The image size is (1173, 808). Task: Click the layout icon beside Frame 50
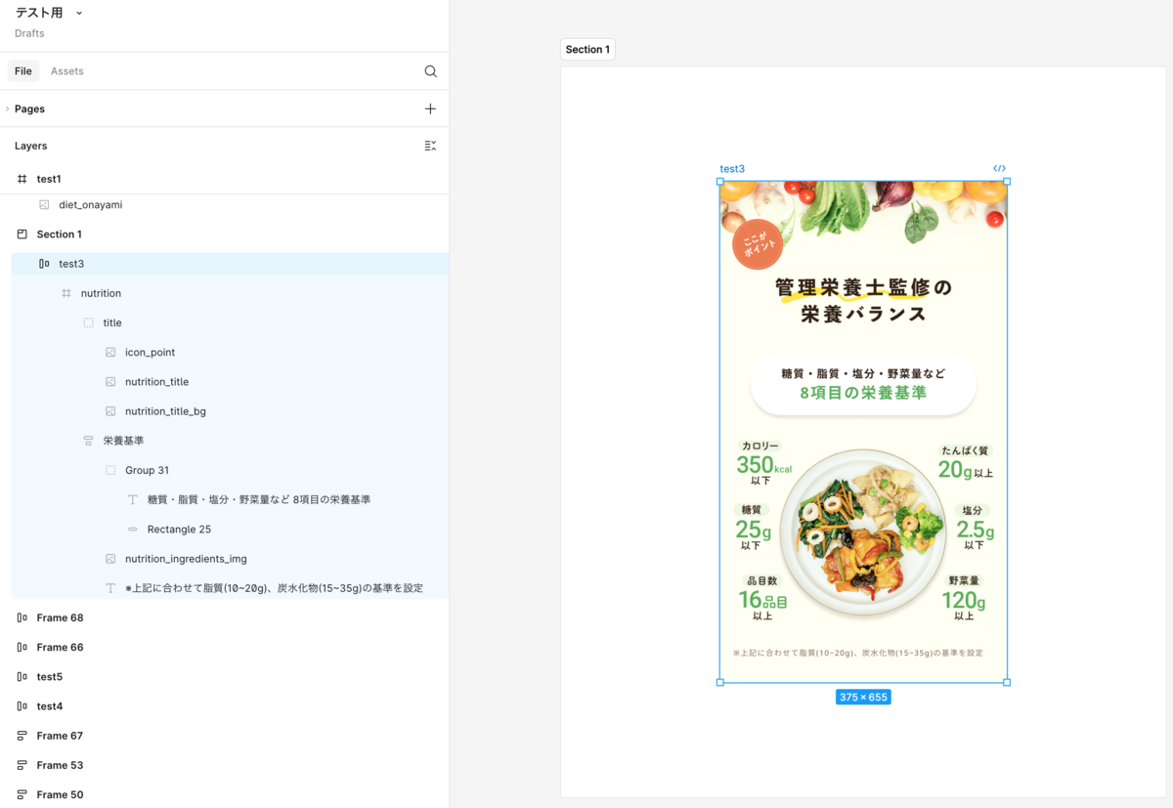click(22, 794)
